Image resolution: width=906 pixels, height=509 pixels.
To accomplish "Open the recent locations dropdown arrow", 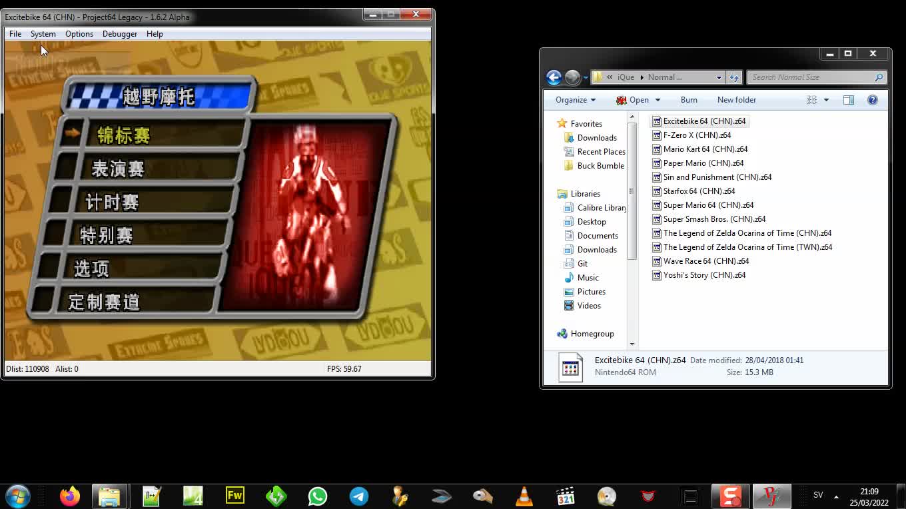I will pos(586,78).
